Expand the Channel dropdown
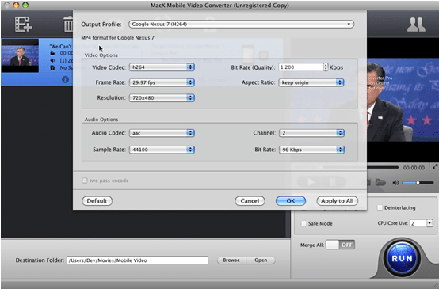439x289 pixels. (311, 133)
